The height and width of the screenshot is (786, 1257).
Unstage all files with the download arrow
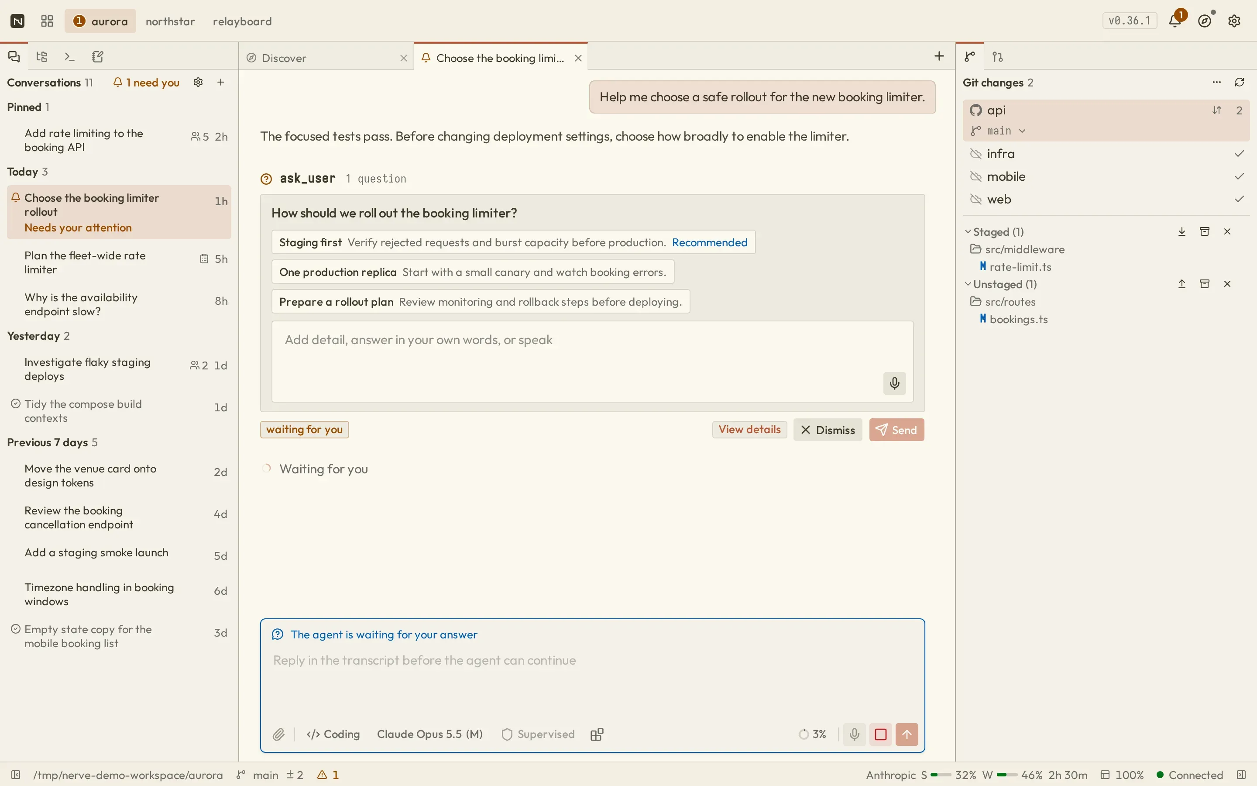pyautogui.click(x=1181, y=231)
